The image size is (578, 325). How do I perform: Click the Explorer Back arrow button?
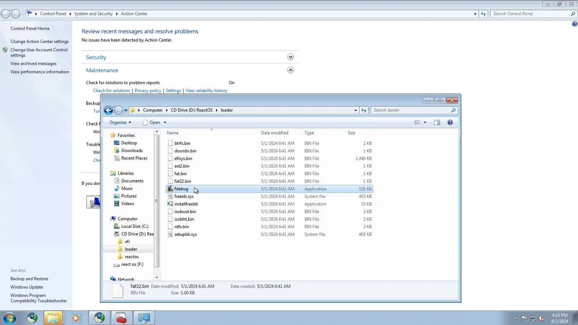(x=108, y=110)
